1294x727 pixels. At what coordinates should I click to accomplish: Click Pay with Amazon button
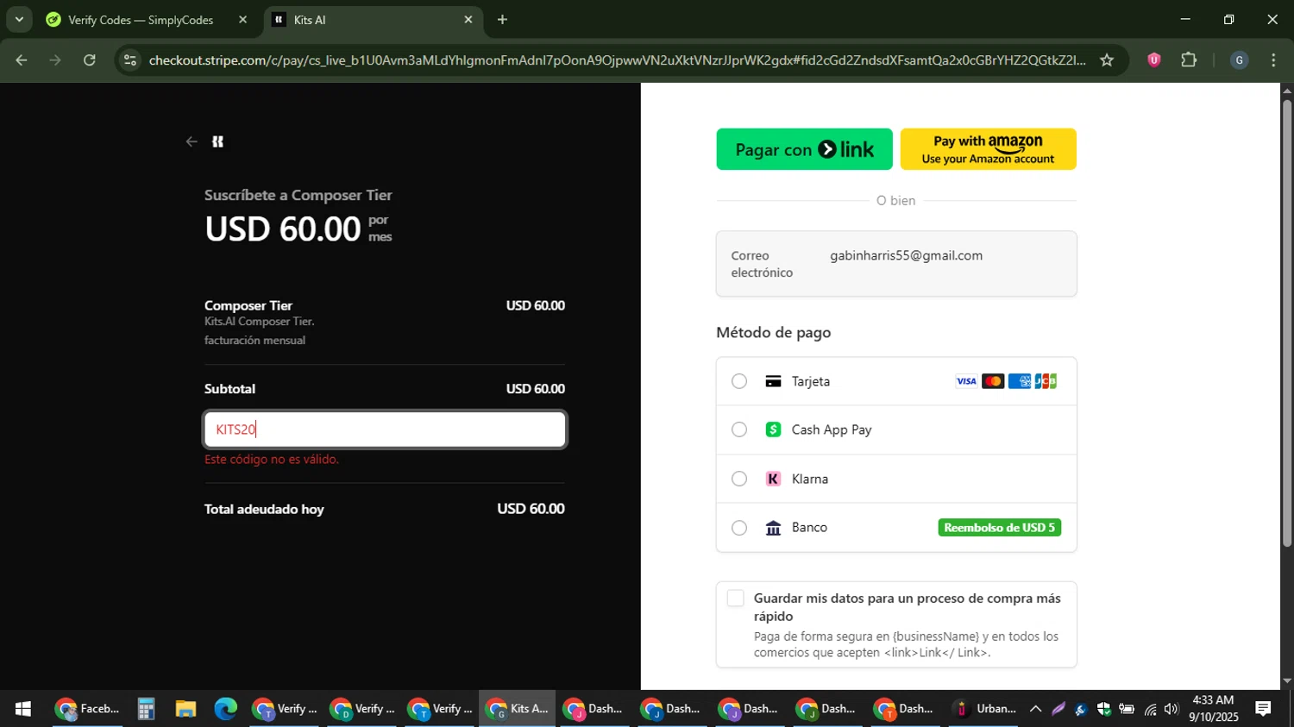point(988,149)
